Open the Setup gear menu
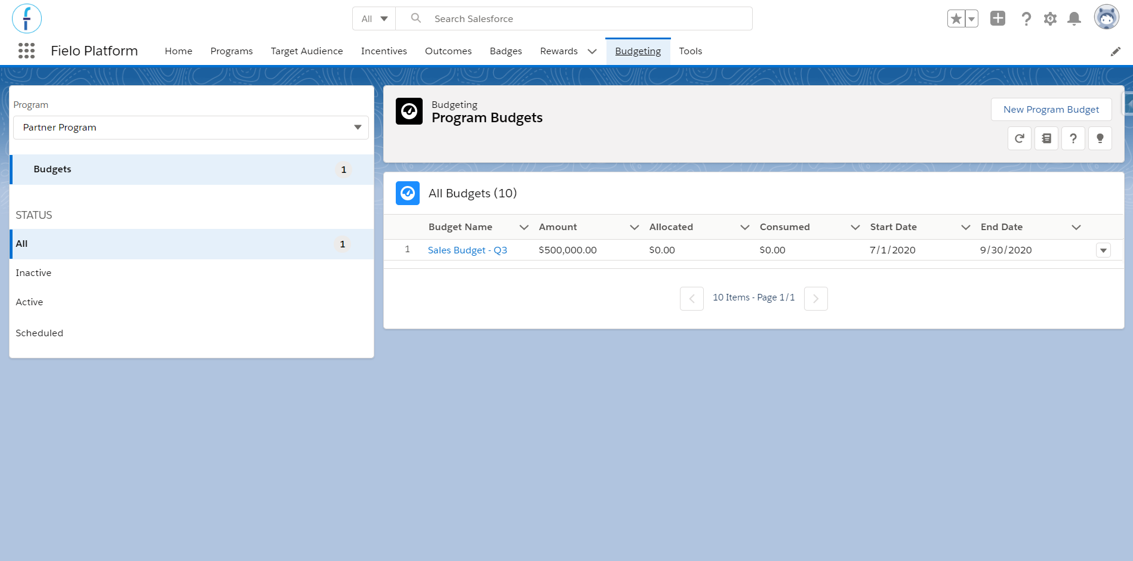 (1050, 19)
